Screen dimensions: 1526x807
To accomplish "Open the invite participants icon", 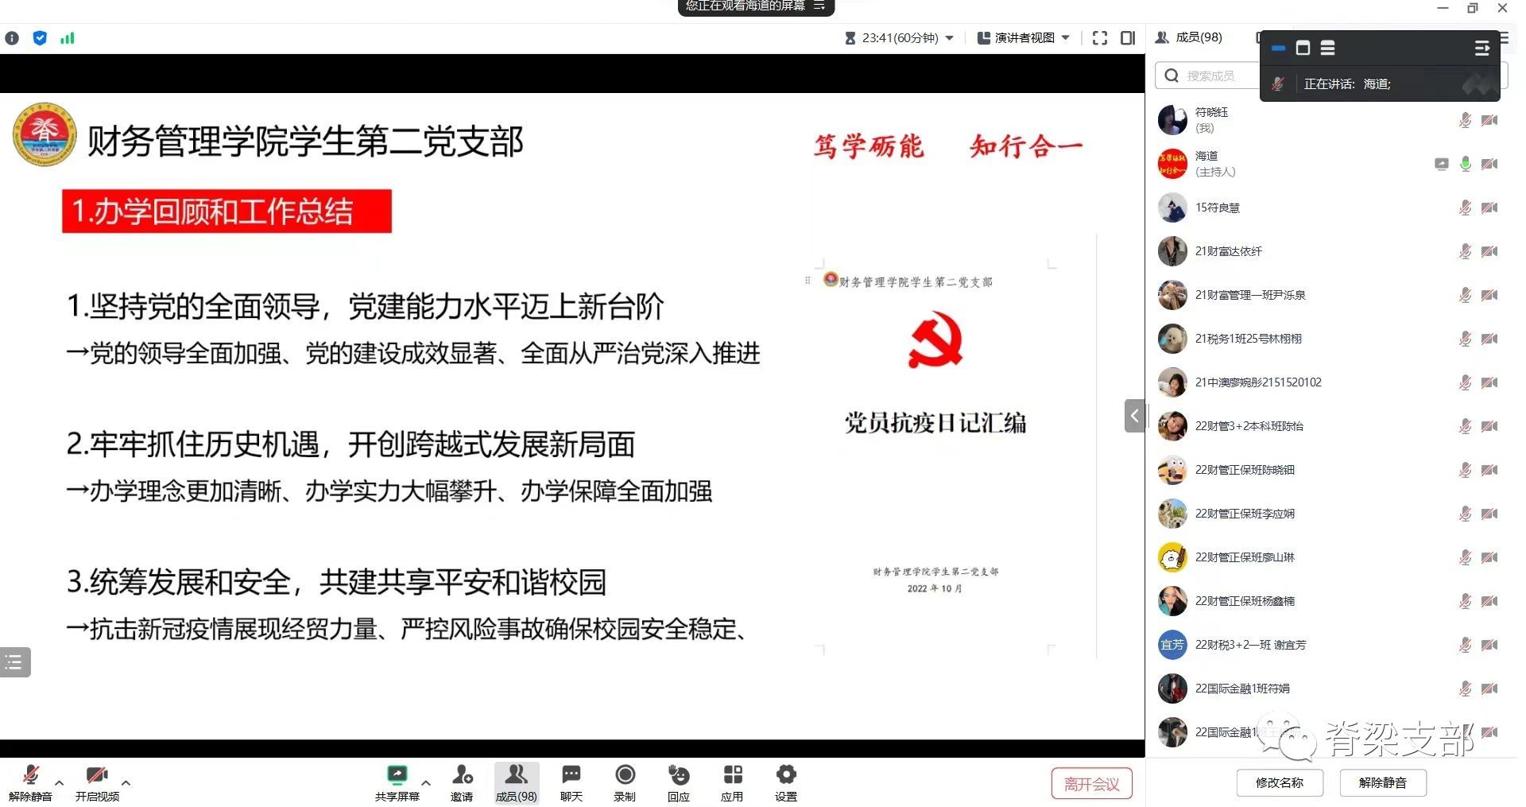I will point(462,775).
